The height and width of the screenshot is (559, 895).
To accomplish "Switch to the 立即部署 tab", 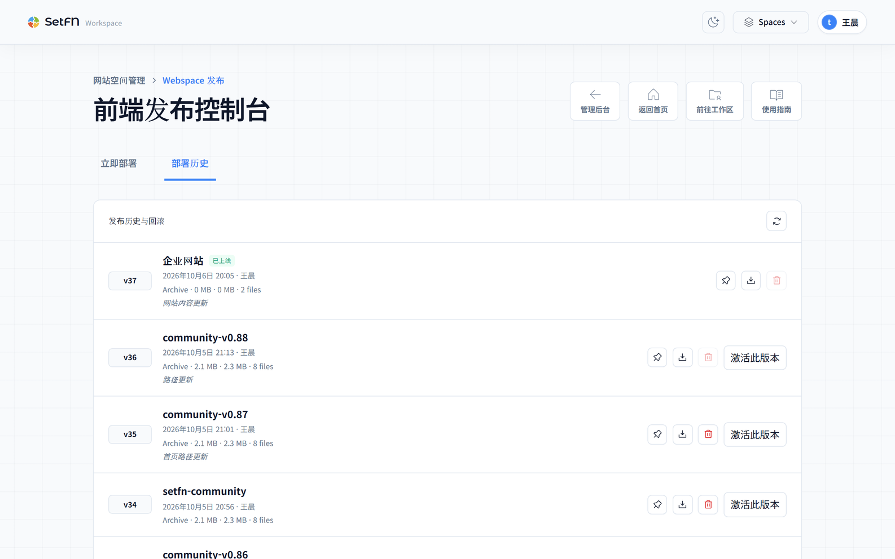I will pos(119,163).
